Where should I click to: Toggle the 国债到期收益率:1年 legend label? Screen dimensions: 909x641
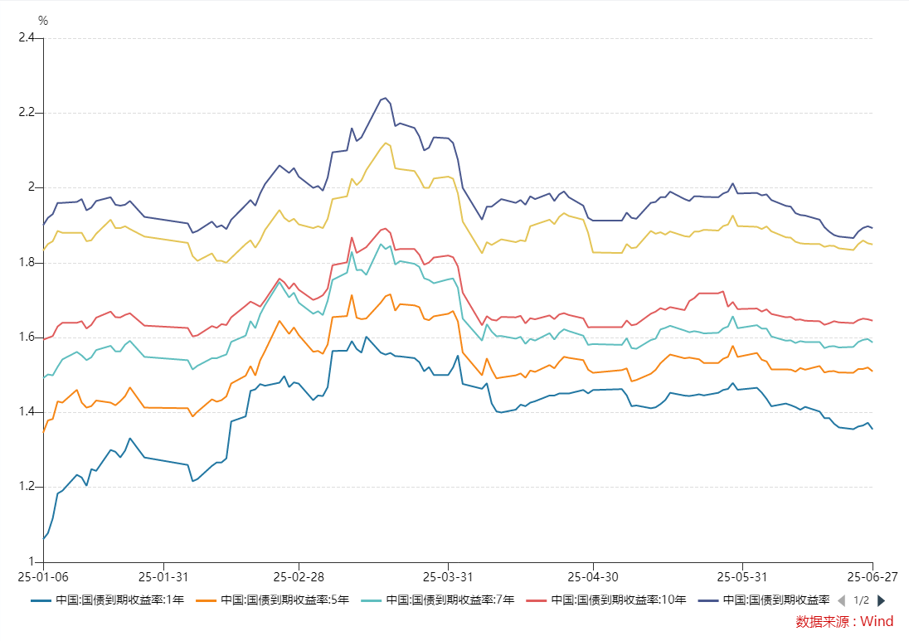tap(119, 600)
